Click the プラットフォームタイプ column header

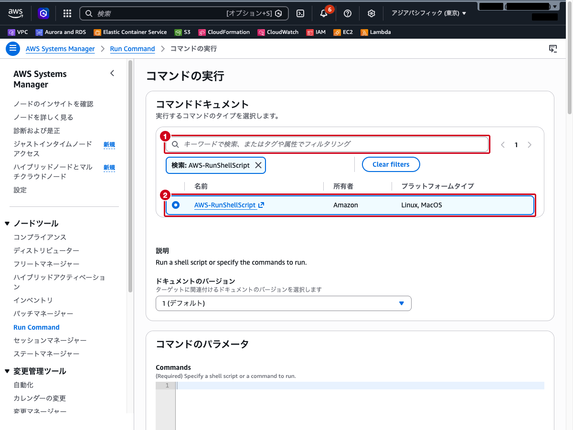click(437, 186)
